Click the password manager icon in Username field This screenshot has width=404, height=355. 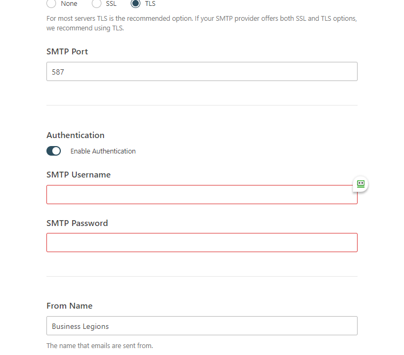pyautogui.click(x=360, y=184)
